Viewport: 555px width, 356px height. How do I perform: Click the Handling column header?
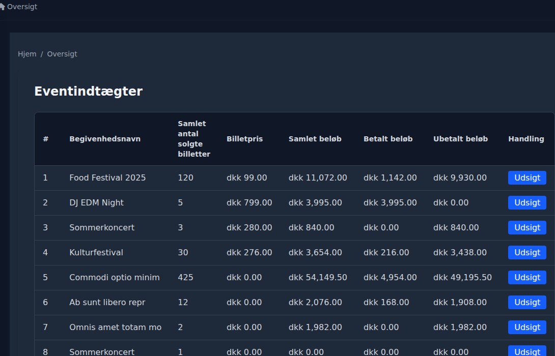[526, 139]
